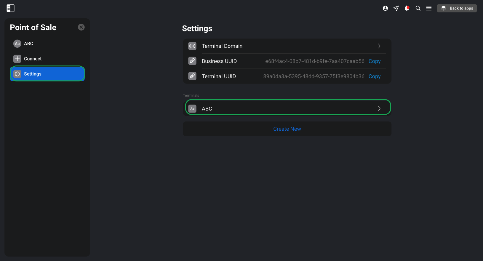This screenshot has height=261, width=483.
Task: Click the Terminal UUID link icon
Action: click(192, 76)
